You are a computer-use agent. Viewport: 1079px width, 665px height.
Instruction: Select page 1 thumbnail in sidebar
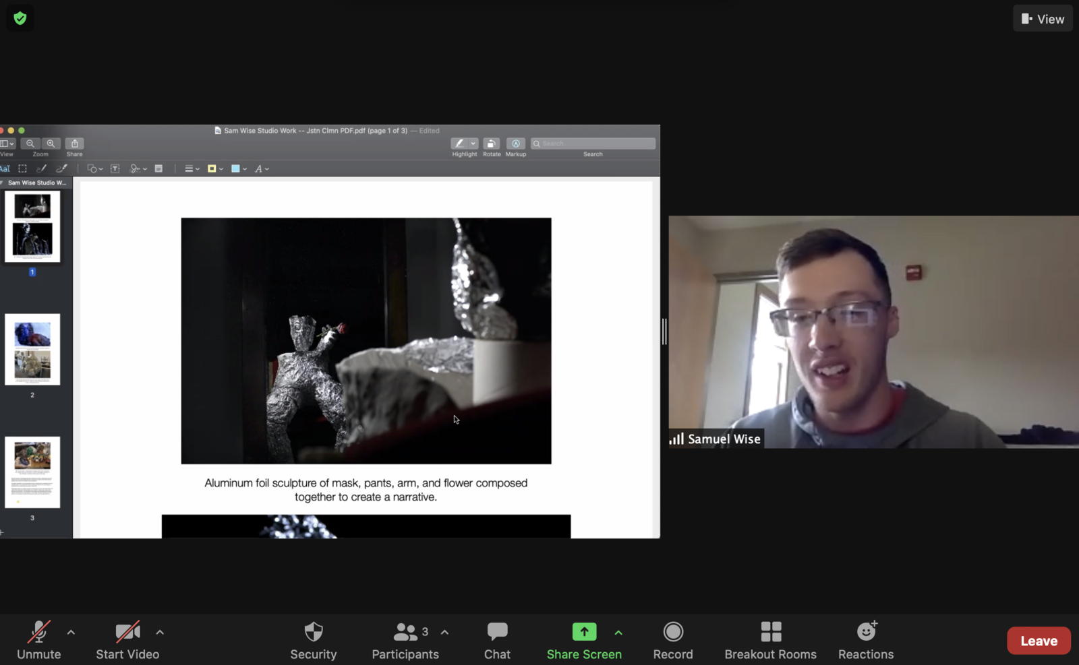(x=32, y=226)
